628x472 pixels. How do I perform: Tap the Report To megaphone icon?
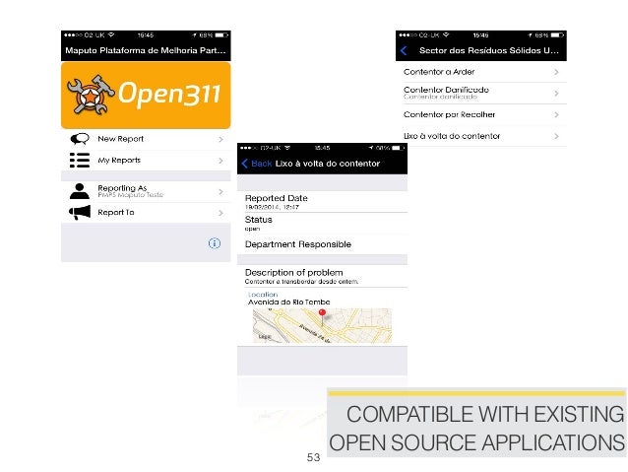[x=80, y=212]
